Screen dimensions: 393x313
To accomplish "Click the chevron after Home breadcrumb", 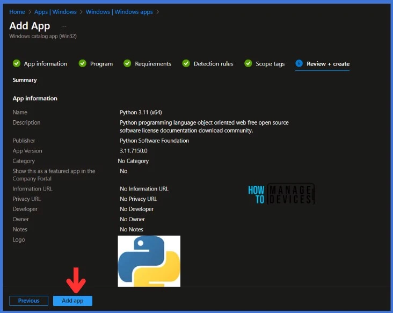I will pos(30,12).
